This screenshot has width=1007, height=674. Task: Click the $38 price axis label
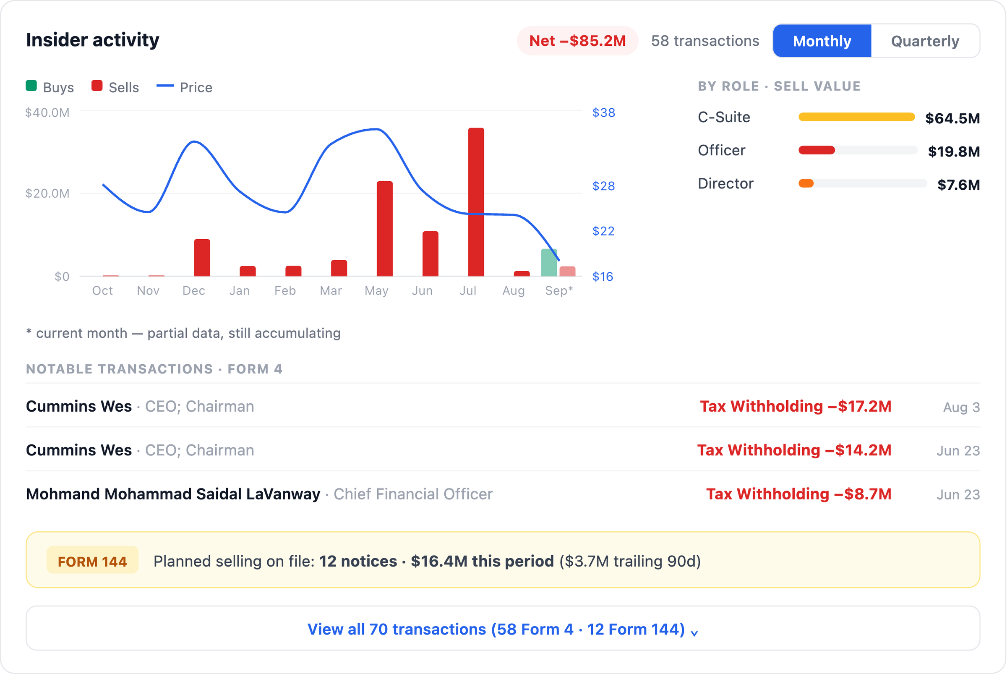[x=603, y=112]
